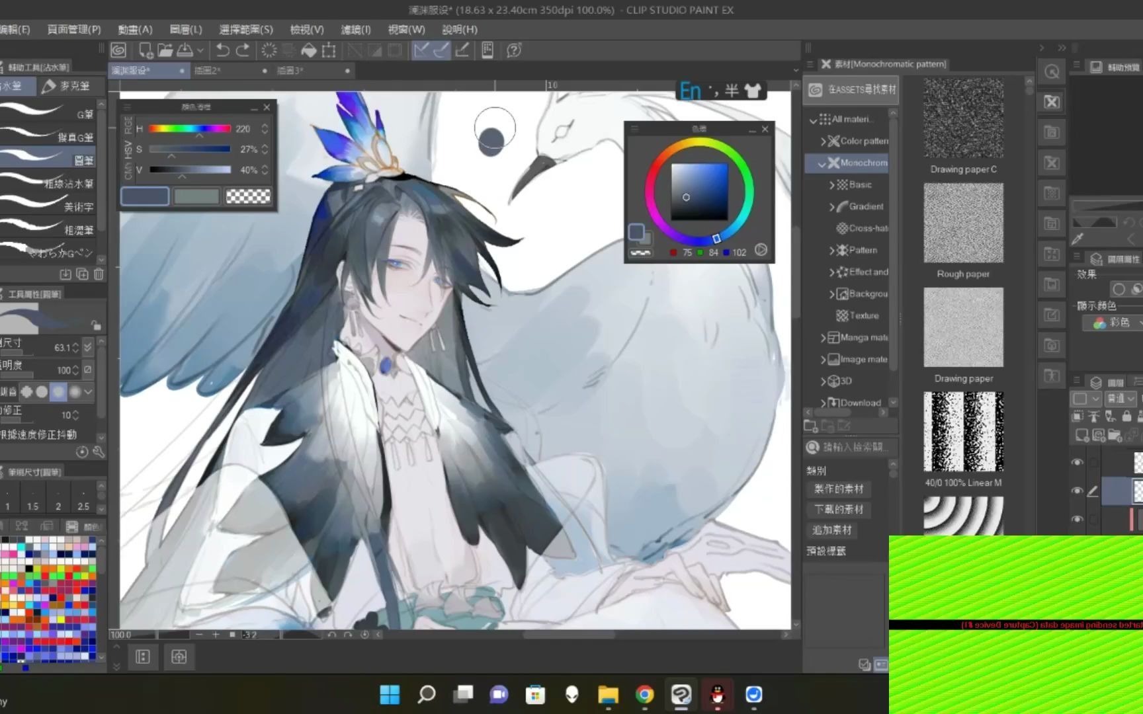Image resolution: width=1143 pixels, height=714 pixels.
Task: Click search icon atop material palette bar
Action: (x=1052, y=72)
